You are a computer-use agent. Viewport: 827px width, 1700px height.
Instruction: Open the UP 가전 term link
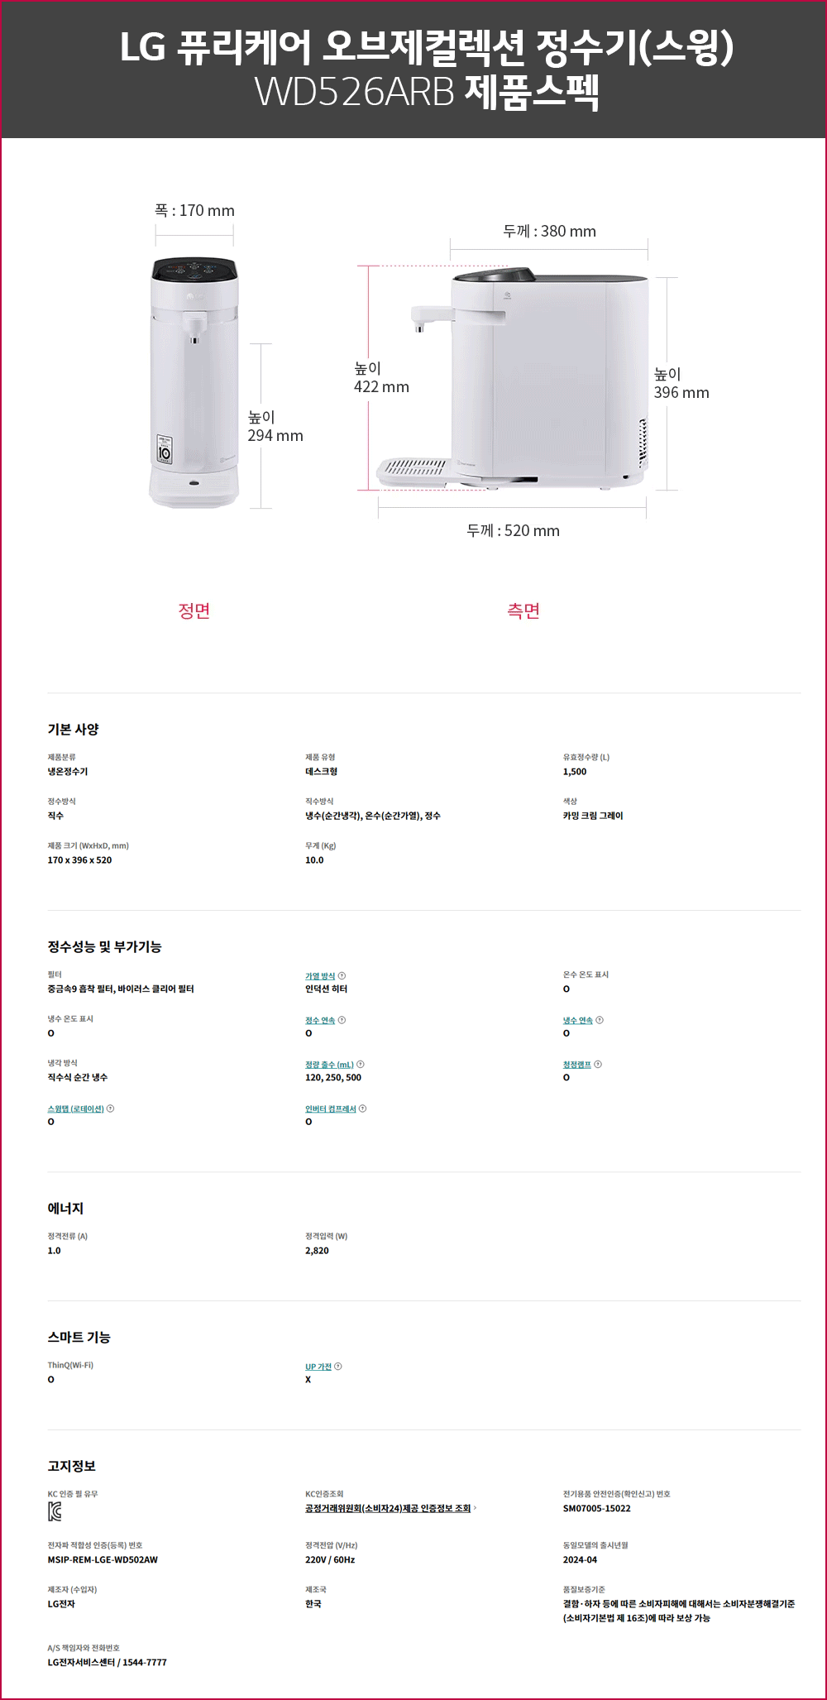[318, 1367]
